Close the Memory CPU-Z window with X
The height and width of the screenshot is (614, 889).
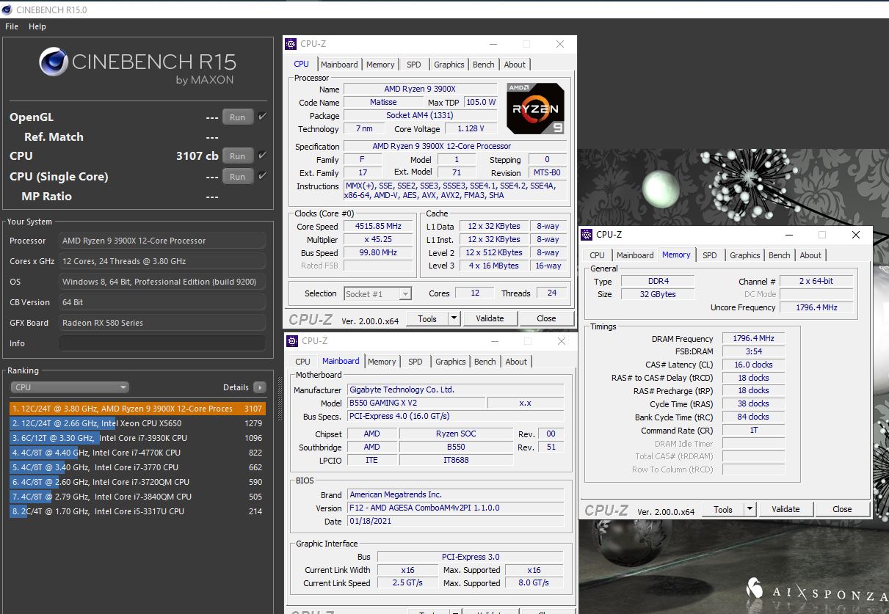click(856, 235)
